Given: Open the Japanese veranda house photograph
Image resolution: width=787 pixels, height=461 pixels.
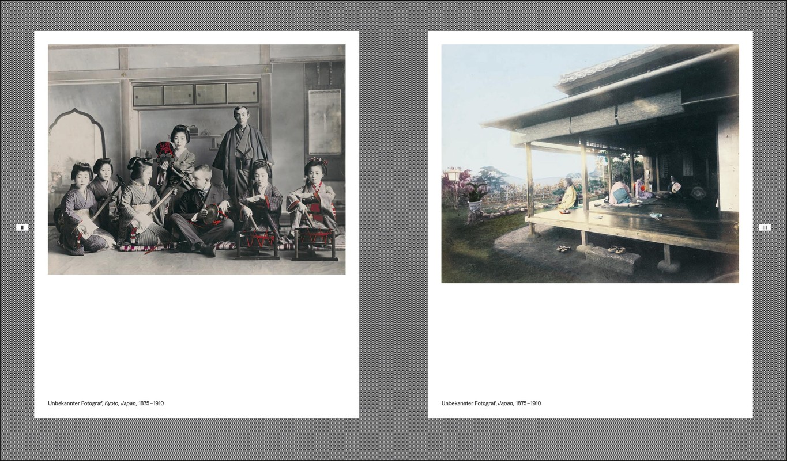Looking at the screenshot, I should pyautogui.click(x=590, y=163).
